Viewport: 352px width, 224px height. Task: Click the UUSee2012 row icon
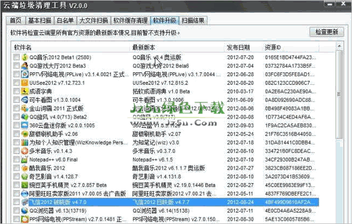(x=24, y=83)
